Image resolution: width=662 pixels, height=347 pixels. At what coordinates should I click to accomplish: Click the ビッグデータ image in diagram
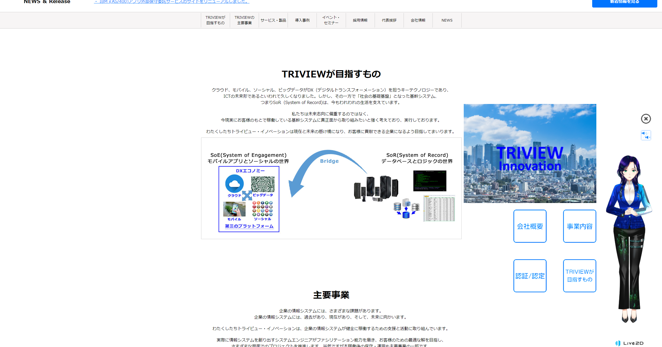click(x=263, y=184)
